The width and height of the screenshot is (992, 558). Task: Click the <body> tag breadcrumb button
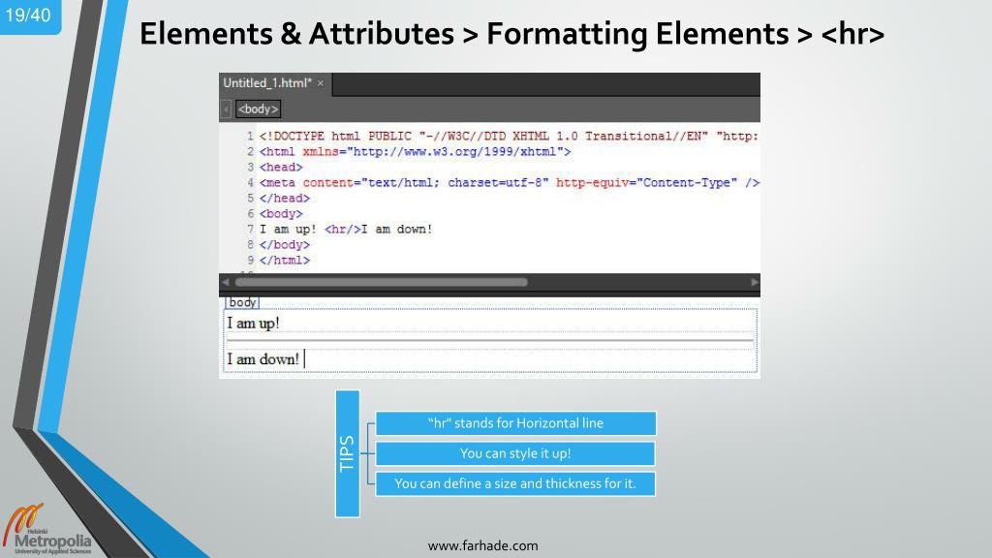point(258,108)
